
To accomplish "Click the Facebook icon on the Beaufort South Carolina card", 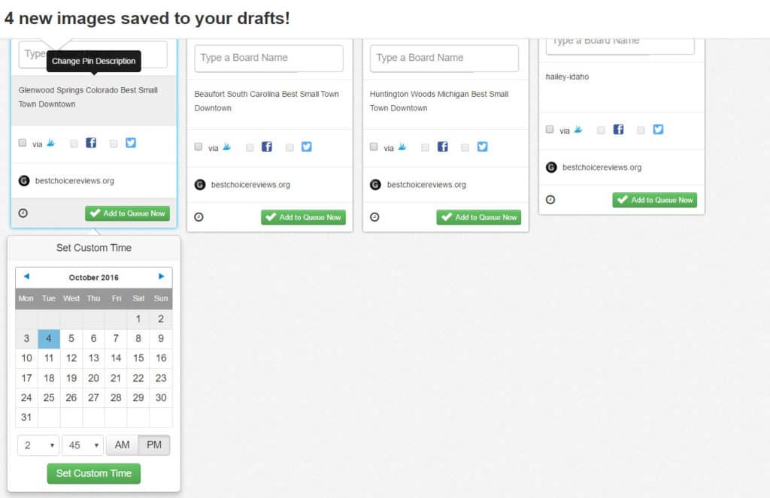I will (266, 146).
